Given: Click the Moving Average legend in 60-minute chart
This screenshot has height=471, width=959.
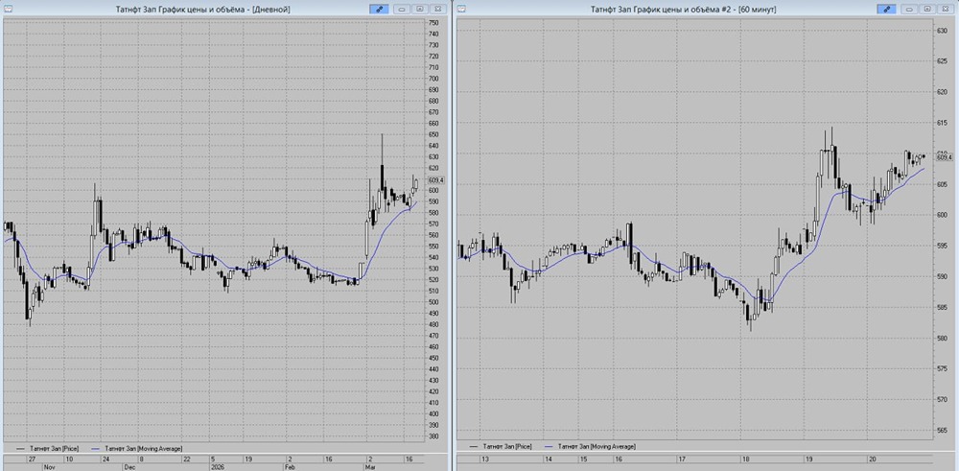Looking at the screenshot, I should point(590,447).
